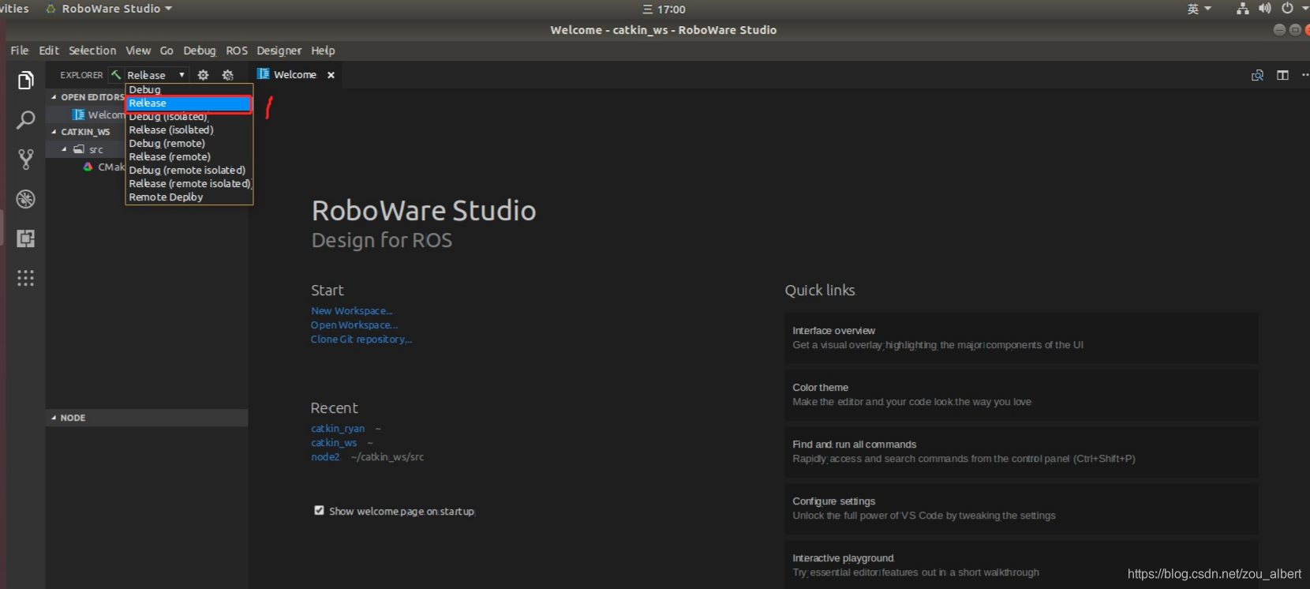Open the Debug menu in menu bar

coord(200,51)
